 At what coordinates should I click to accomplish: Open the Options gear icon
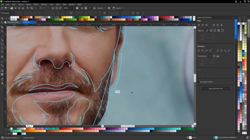pyautogui.click(x=109, y=8)
